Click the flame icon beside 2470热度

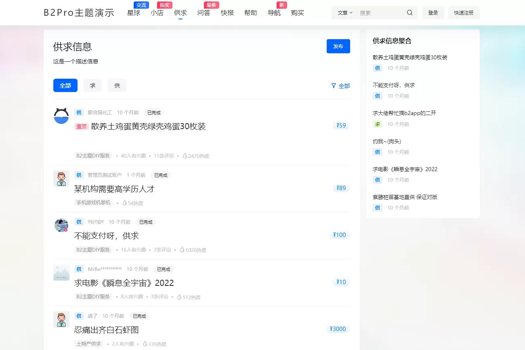185,156
